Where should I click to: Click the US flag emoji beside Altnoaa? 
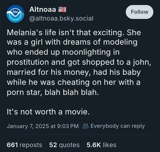(62, 9)
